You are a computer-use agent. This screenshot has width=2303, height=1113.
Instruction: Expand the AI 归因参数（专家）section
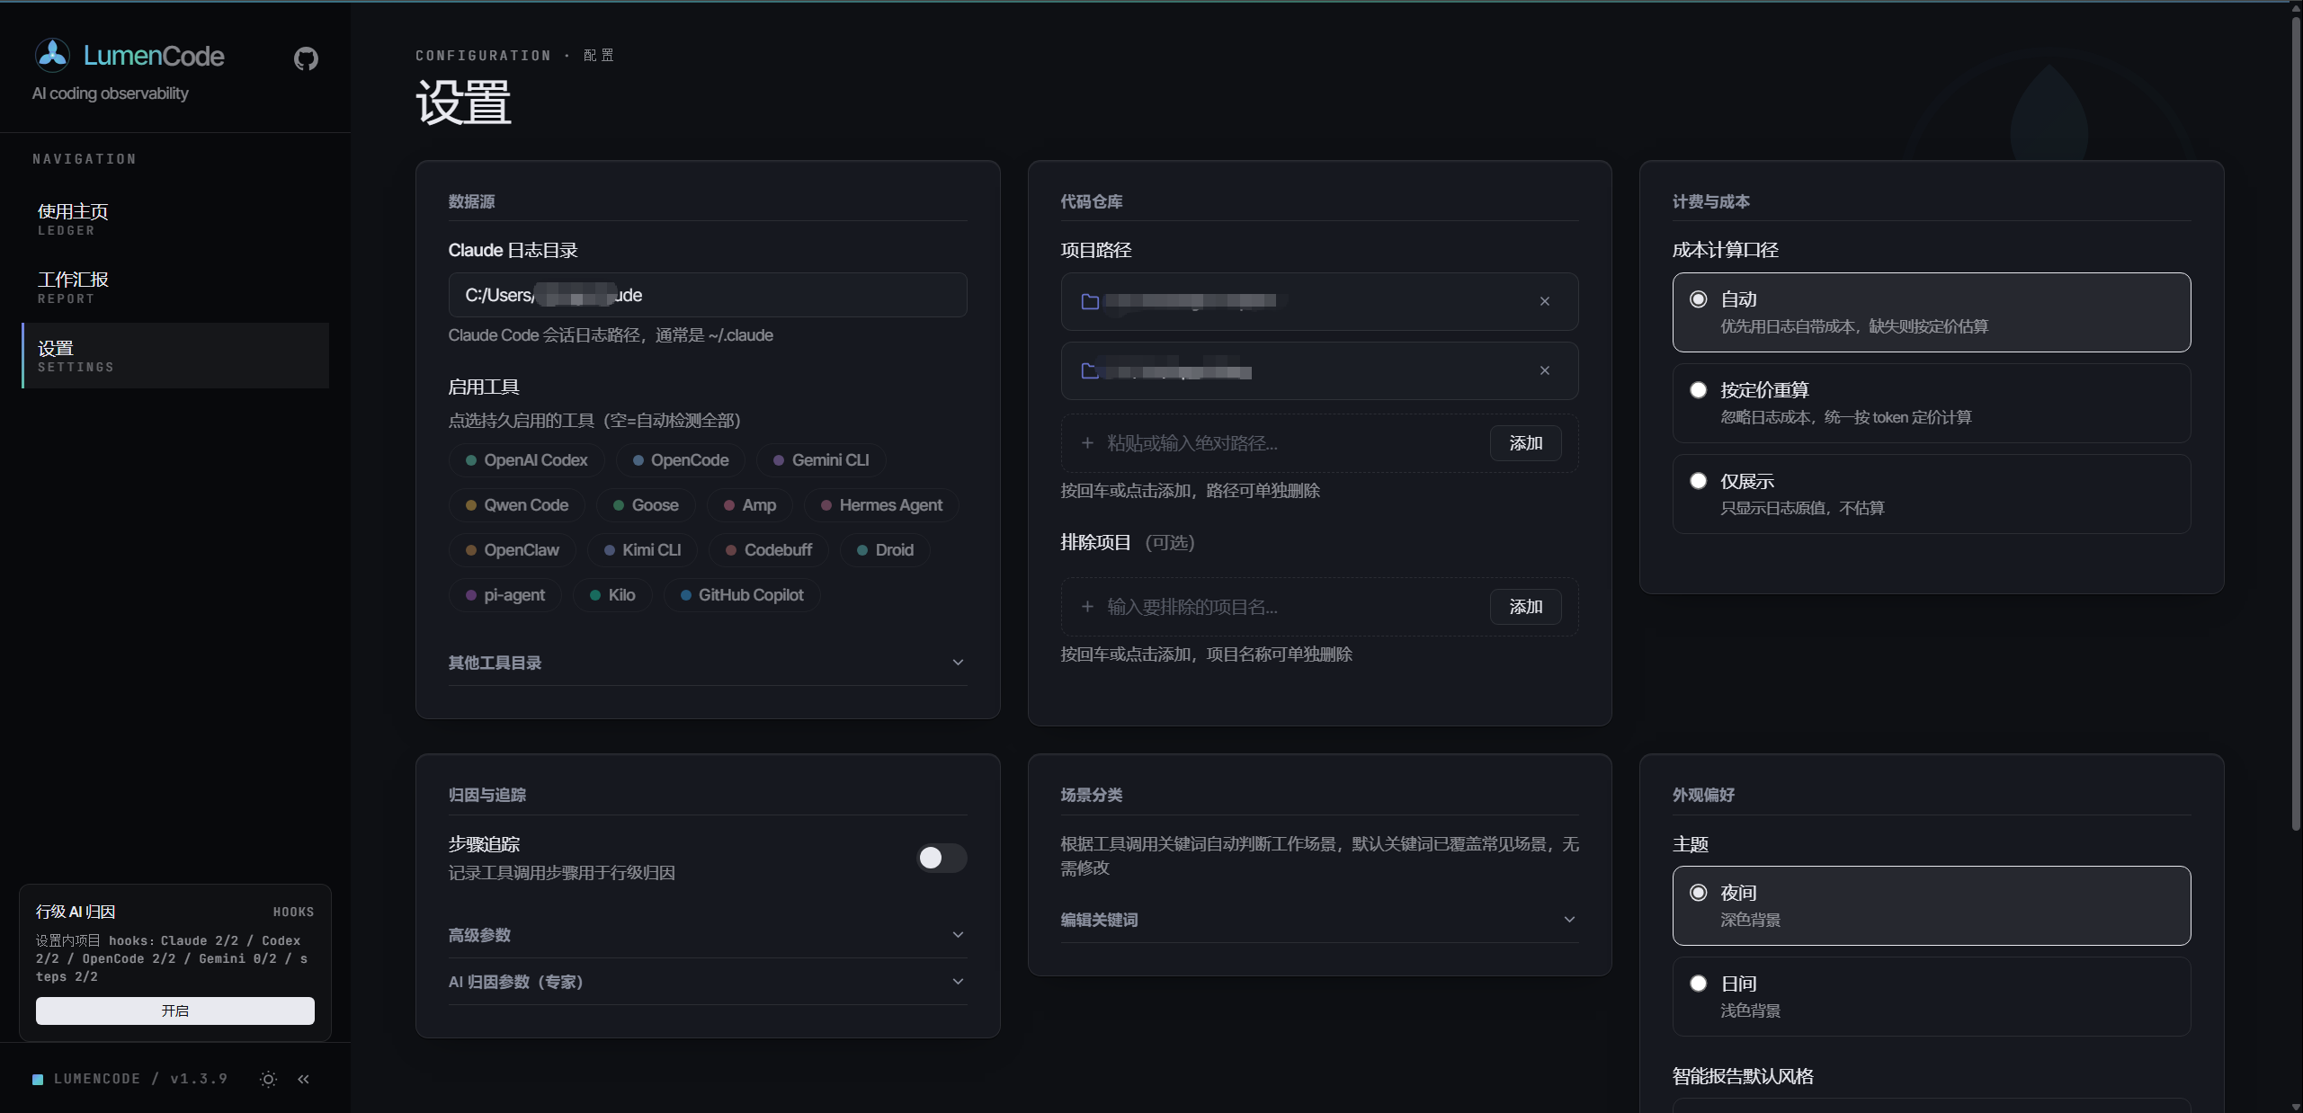tap(708, 982)
